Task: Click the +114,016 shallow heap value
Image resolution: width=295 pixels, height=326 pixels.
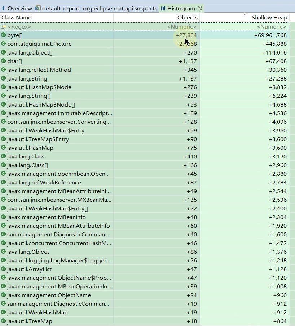Action: pyautogui.click(x=274, y=52)
